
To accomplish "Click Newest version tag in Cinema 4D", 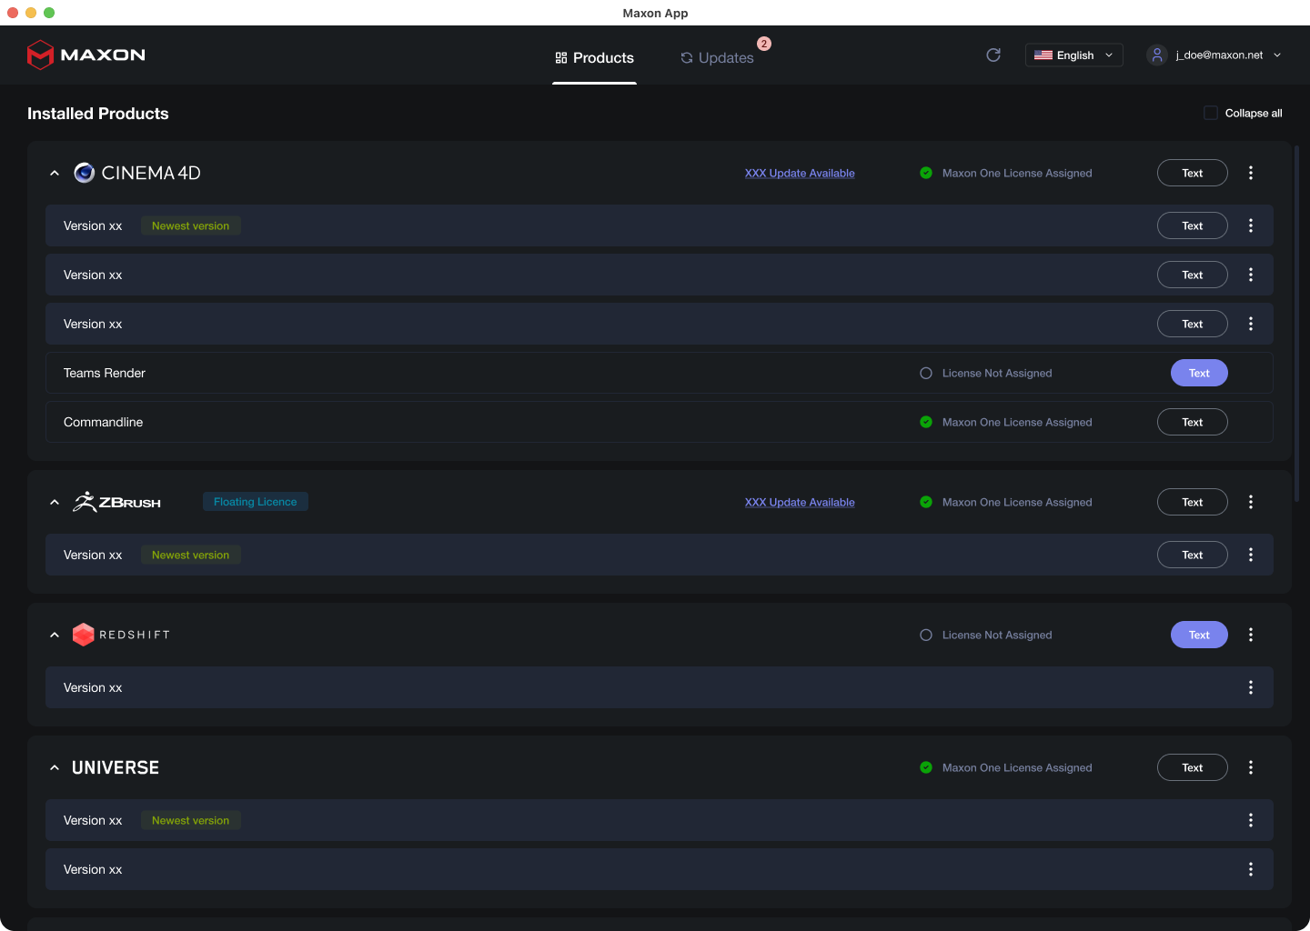I will 191,225.
